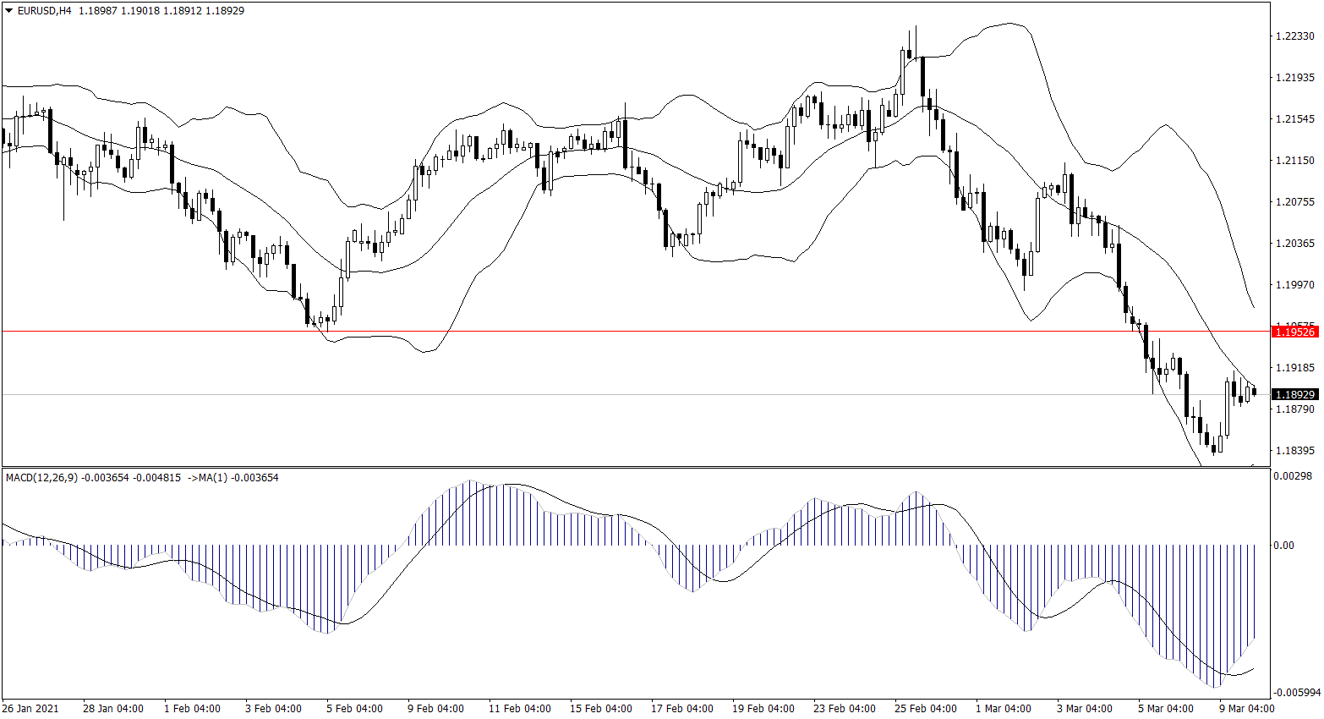Click the 25 Feb 04:00 time label
The width and height of the screenshot is (1324, 719).
coord(926,709)
